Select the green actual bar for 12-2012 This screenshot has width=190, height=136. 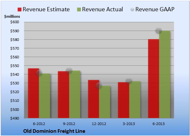pos(105,102)
